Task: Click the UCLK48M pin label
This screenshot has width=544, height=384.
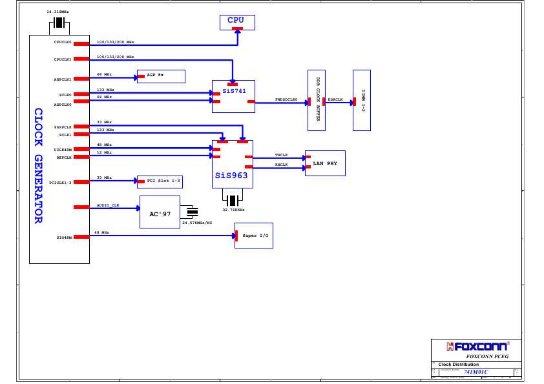Action: (x=63, y=150)
